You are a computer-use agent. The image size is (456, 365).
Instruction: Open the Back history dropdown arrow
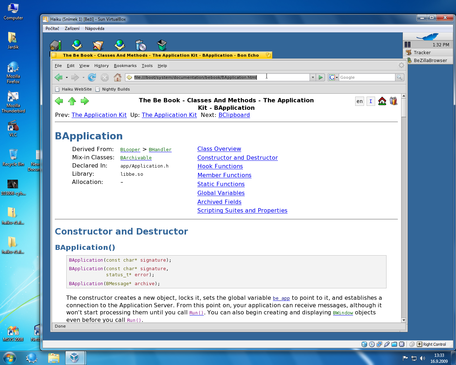[x=66, y=77]
